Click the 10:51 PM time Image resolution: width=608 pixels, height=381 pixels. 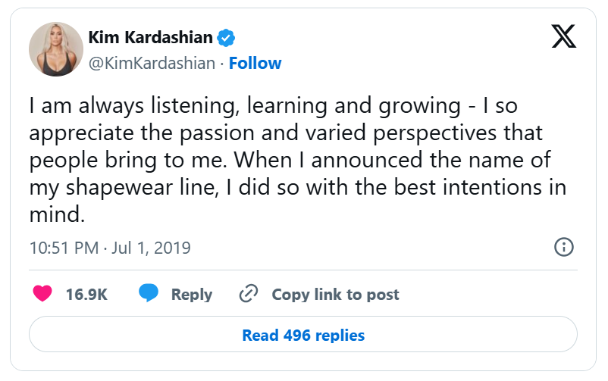[x=63, y=248]
